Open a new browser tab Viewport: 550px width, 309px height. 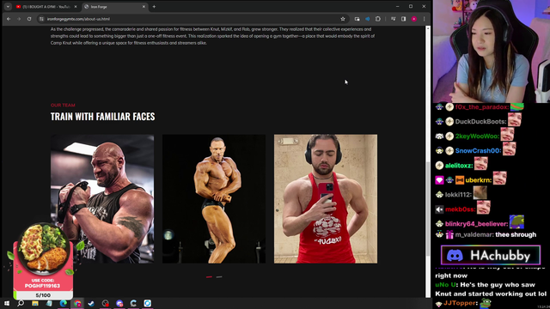click(x=154, y=7)
